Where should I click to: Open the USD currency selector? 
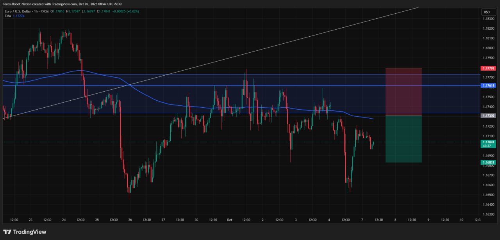point(487,12)
